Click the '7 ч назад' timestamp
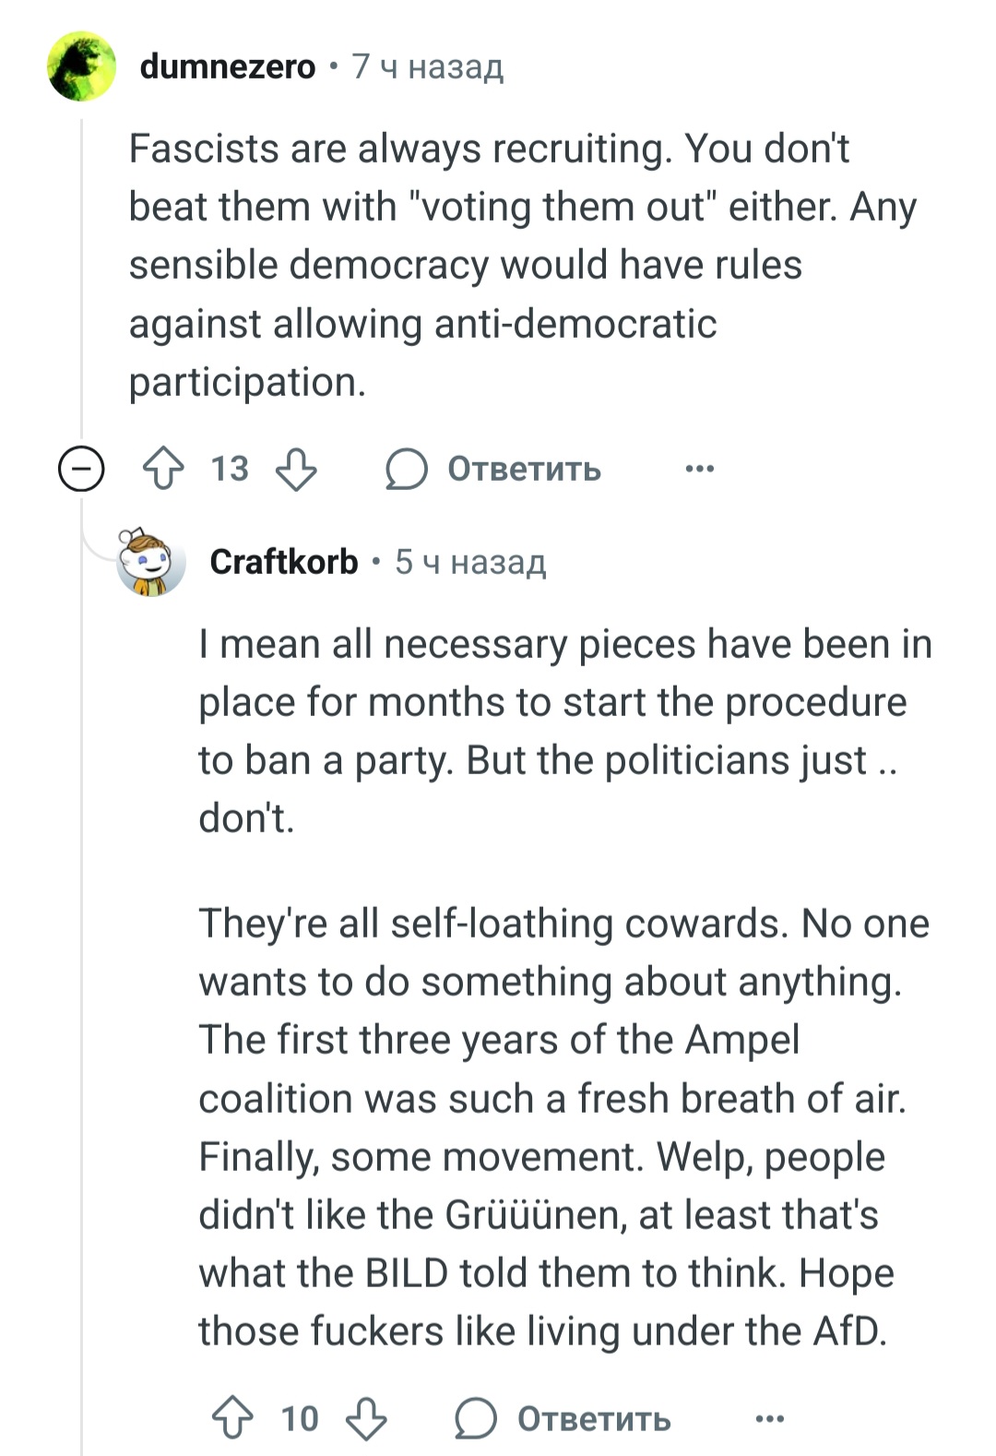Screen dimensions: 996x1456 point(428,66)
